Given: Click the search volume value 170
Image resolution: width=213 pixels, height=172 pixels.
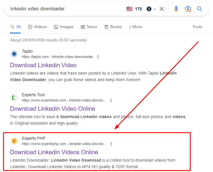Looking at the screenshot, I should (x=138, y=9).
